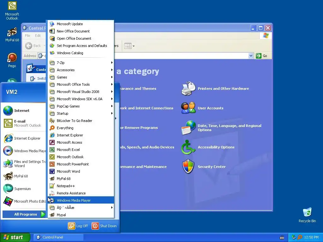This screenshot has width=323, height=242.
Task: Click Microsoft Outlook icon in All Programs list
Action: (52, 157)
